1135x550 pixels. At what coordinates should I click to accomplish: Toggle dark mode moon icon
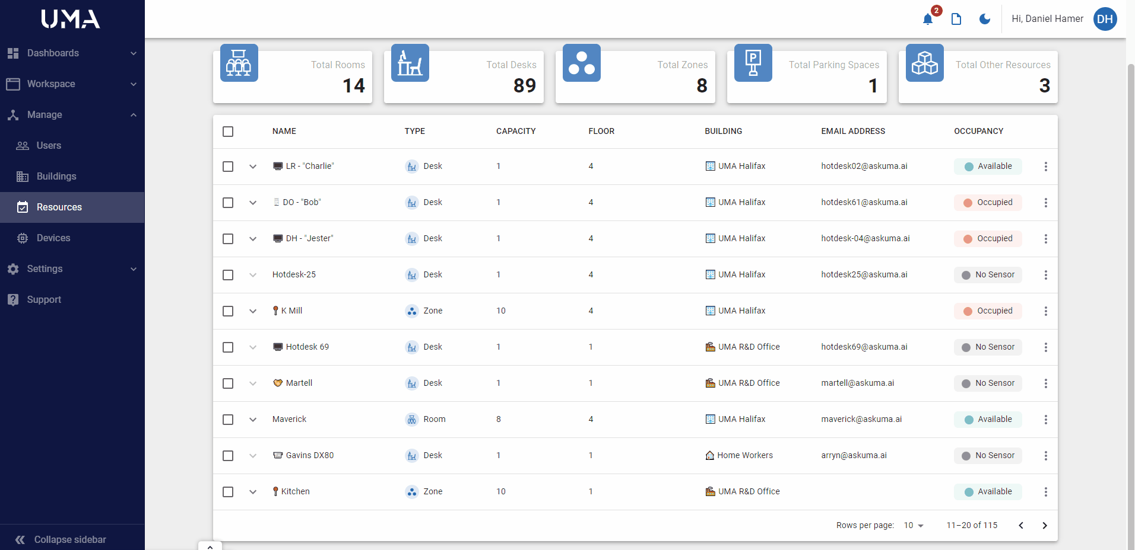(x=985, y=19)
